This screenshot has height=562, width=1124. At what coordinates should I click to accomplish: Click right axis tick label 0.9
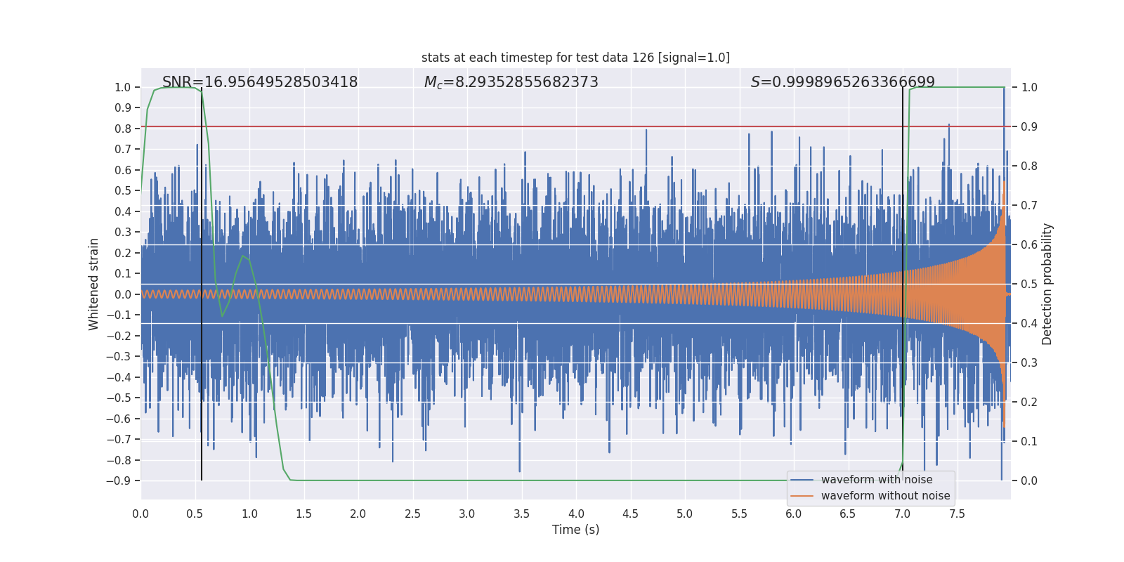1029,126
